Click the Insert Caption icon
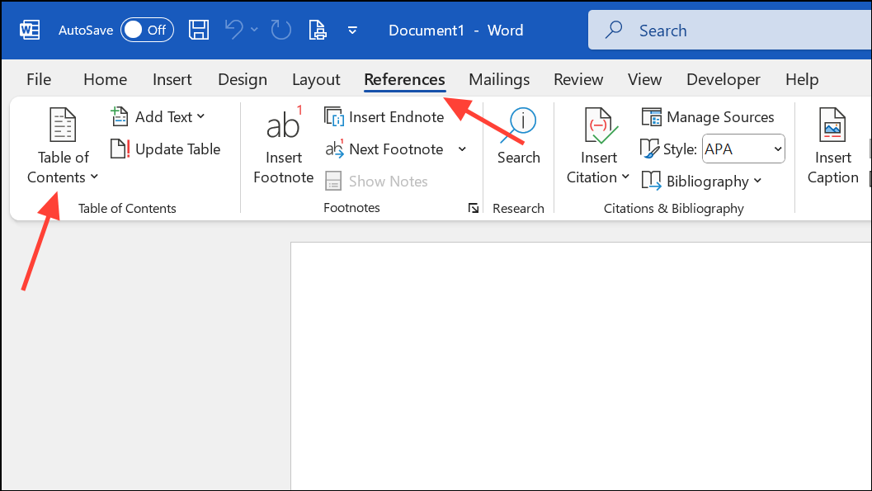 coord(832,126)
